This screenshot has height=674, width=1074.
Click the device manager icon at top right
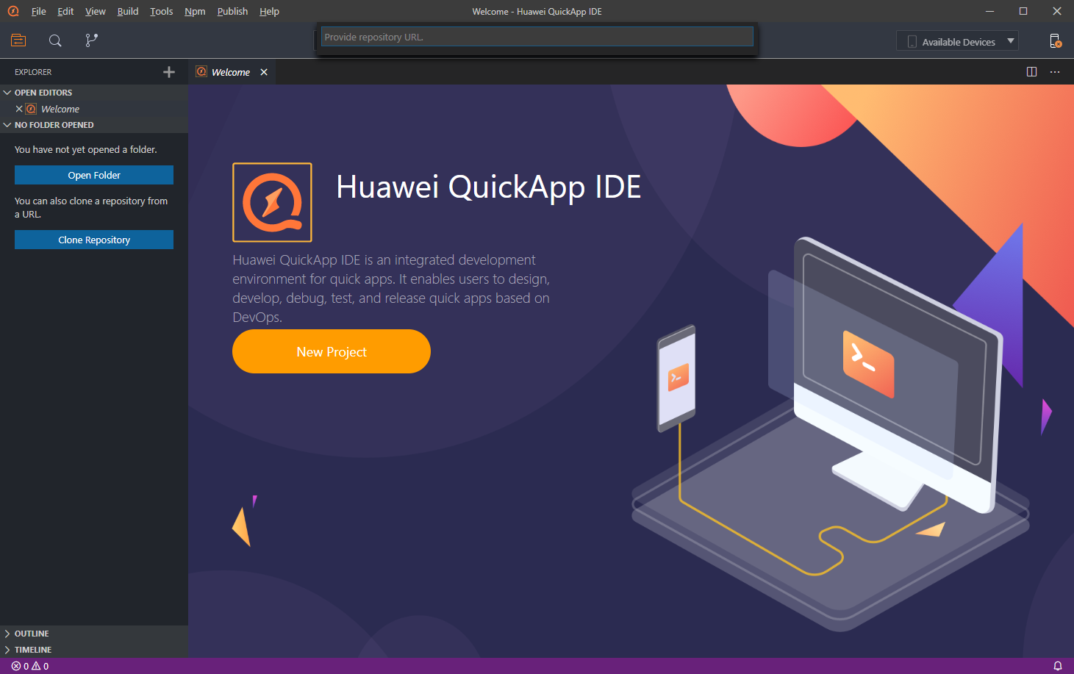(x=1055, y=41)
